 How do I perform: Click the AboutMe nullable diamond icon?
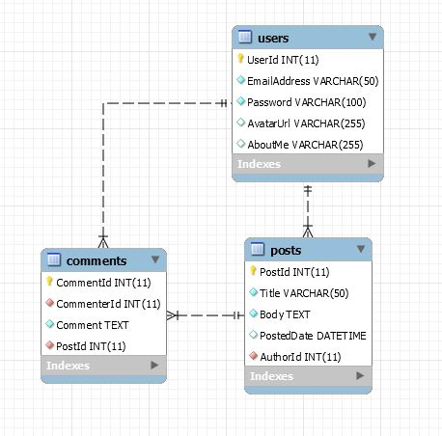coord(240,144)
